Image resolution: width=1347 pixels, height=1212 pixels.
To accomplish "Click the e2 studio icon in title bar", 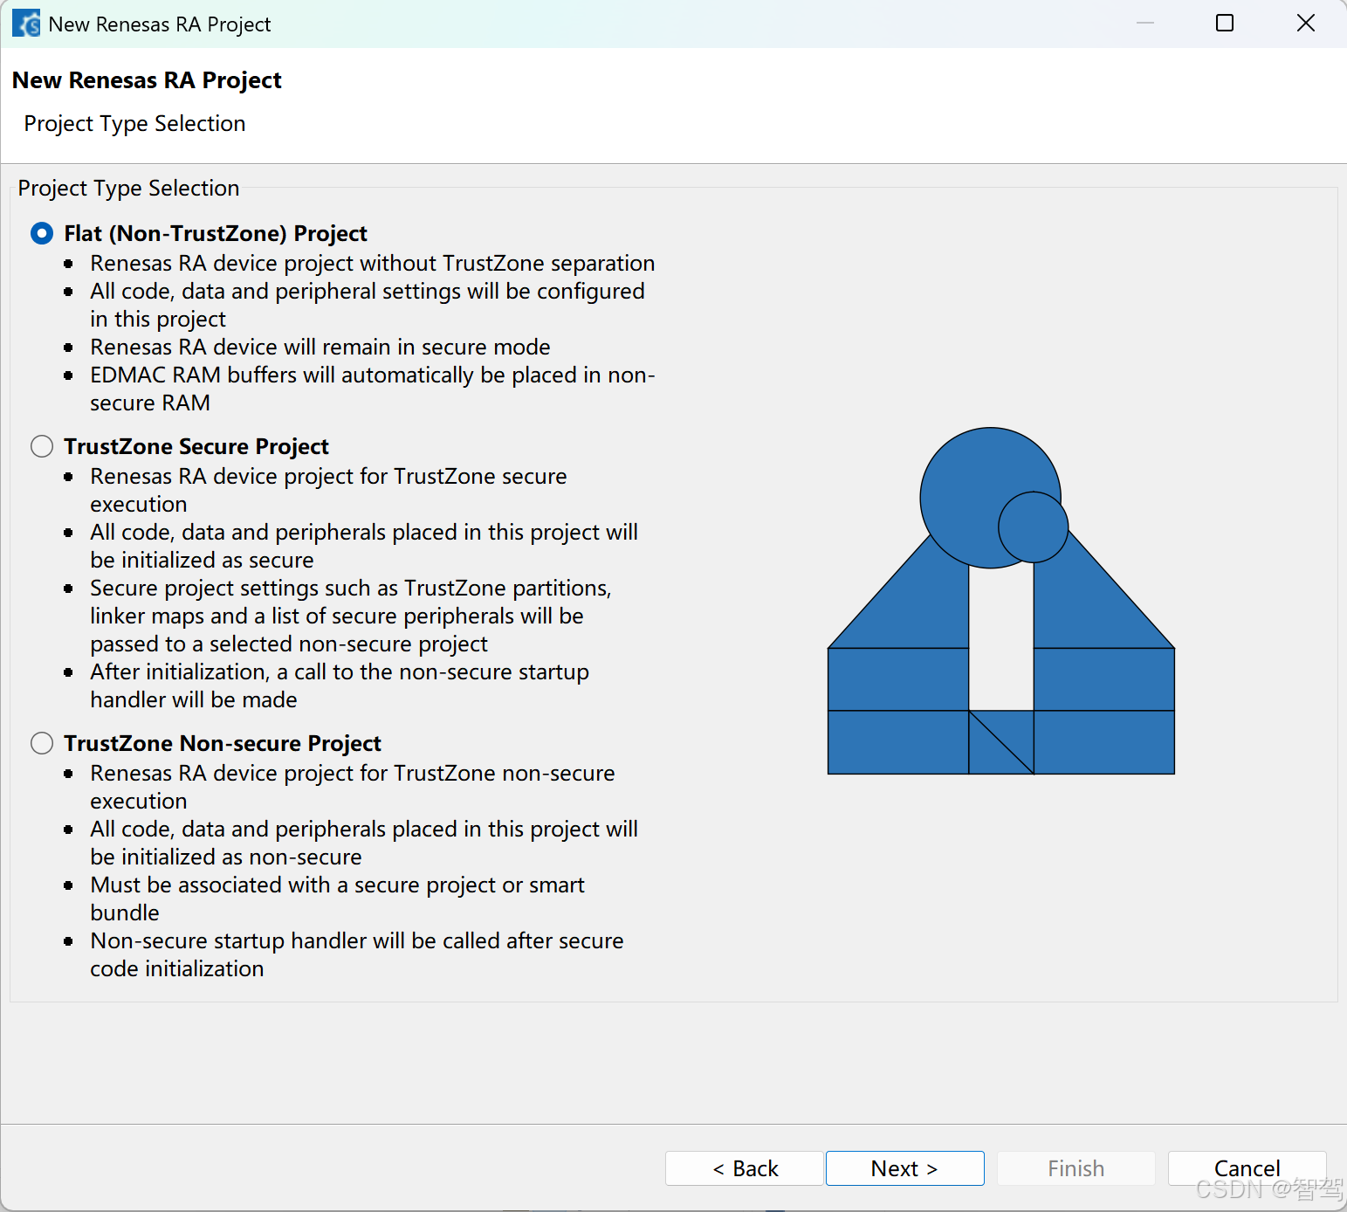I will coord(25,24).
